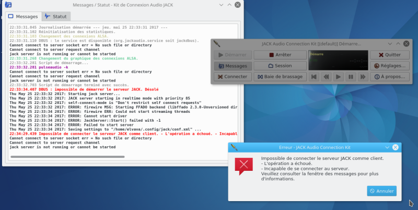Image resolution: width=418 pixels, height=210 pixels.
Task: Click the fast-forward transport button
Action: (363, 77)
